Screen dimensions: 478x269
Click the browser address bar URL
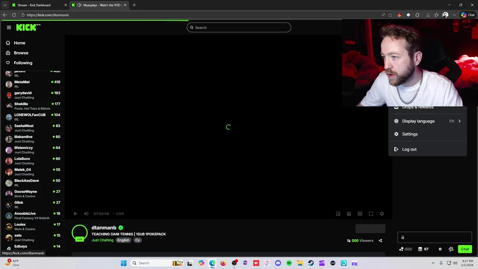48,15
